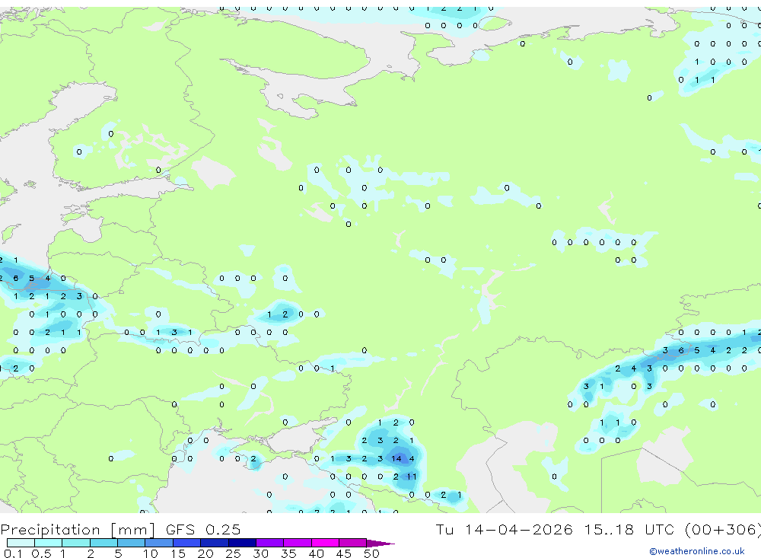761x558 pixels.
Task: Click the 15..18 UTC time range text
Action: pos(629,529)
